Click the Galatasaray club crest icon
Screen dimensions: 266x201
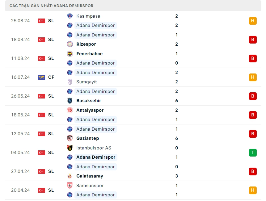coord(70,176)
